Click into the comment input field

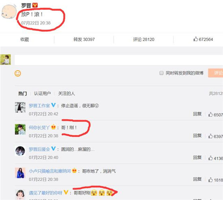coord(119,60)
